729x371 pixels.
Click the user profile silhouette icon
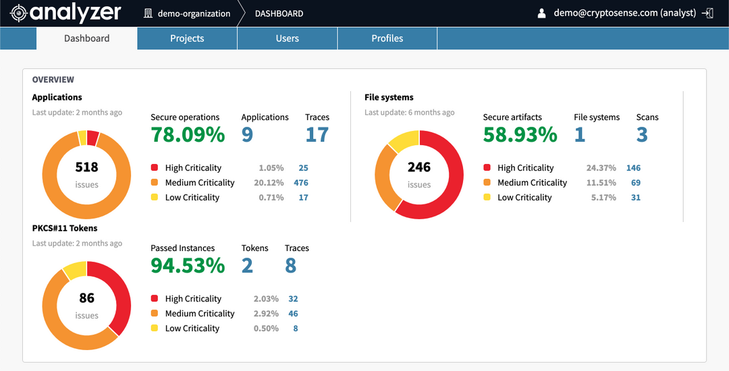tap(541, 13)
